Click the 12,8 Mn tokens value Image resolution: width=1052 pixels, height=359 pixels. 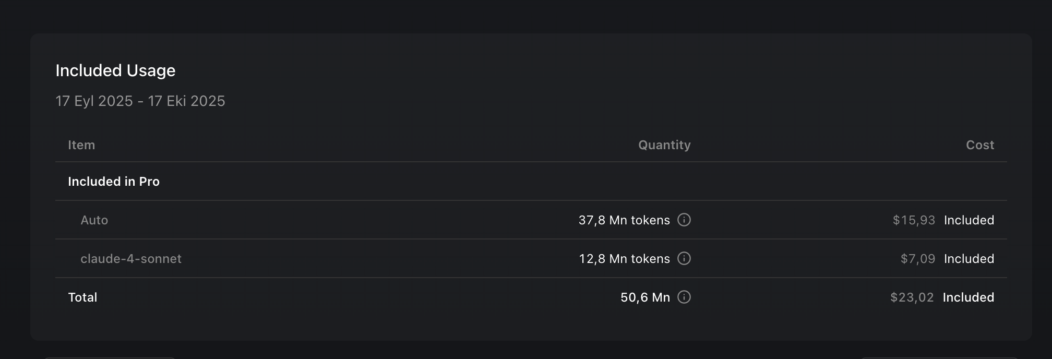click(624, 259)
